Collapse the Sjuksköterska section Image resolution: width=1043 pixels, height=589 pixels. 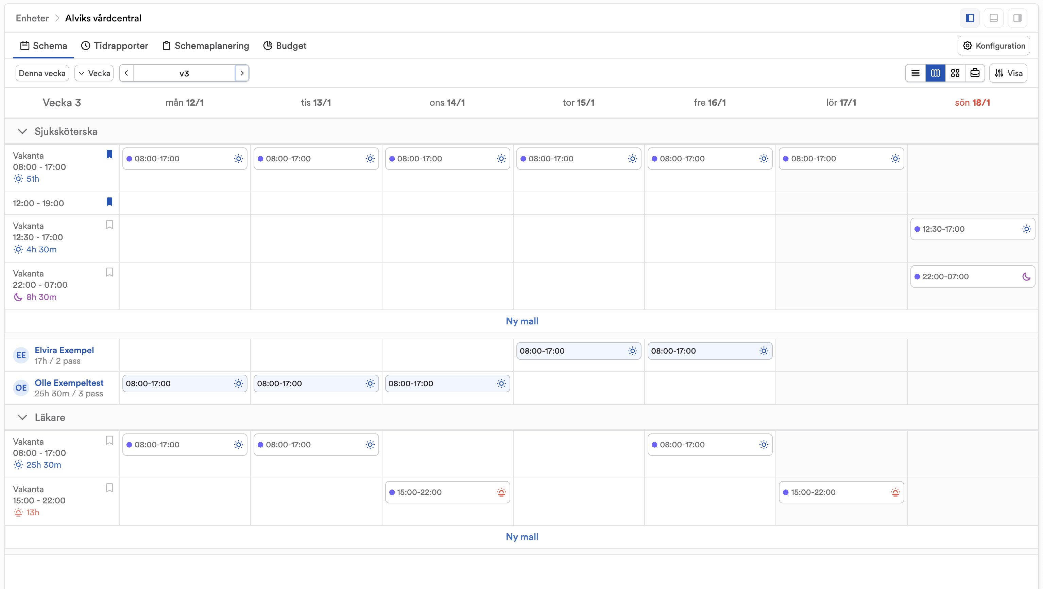coord(23,131)
